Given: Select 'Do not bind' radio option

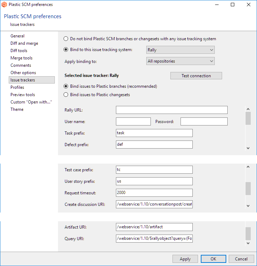Looking at the screenshot, I should [66, 39].
